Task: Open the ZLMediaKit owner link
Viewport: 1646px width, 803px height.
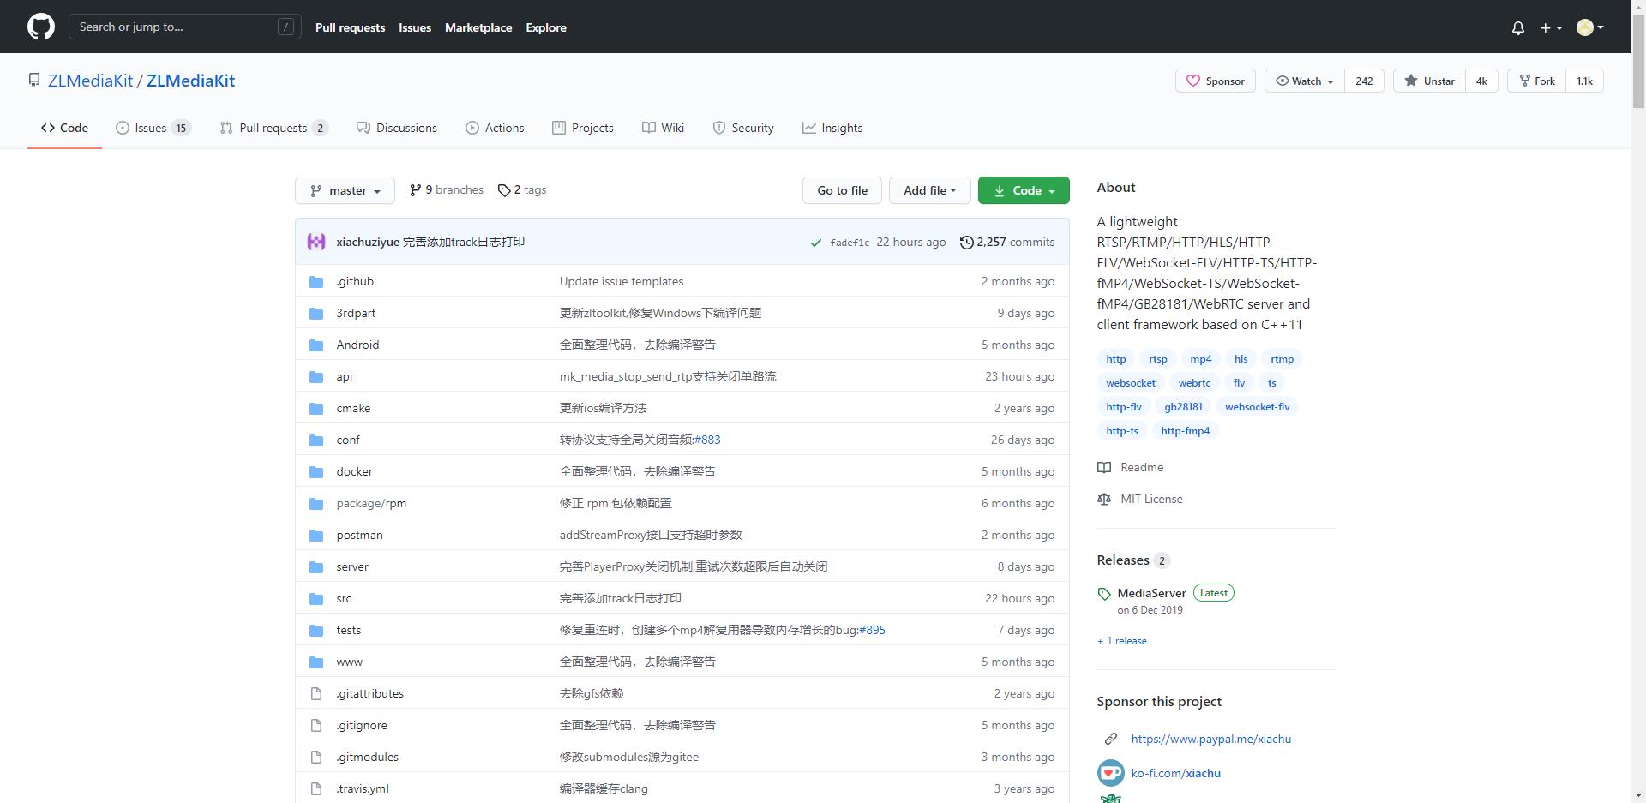Action: [x=90, y=81]
